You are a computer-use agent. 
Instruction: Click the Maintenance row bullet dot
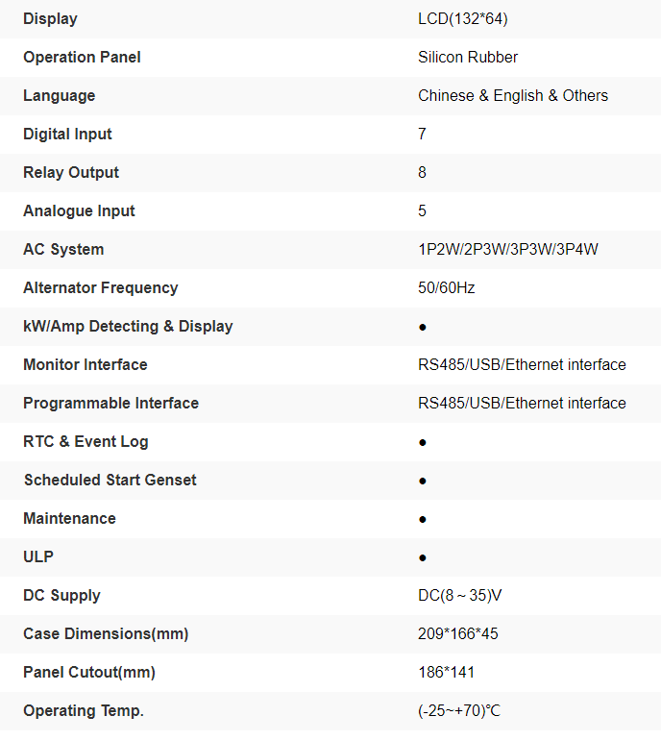[423, 519]
